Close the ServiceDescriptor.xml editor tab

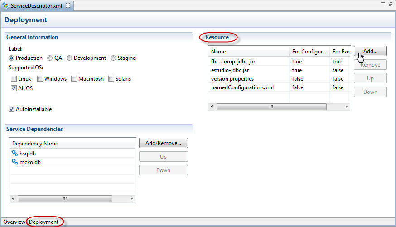coord(68,5)
